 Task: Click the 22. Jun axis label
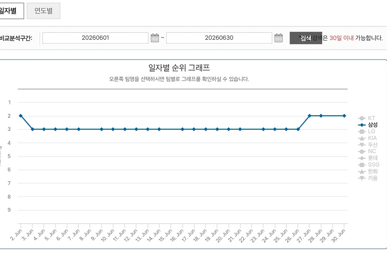pyautogui.click(x=246, y=235)
